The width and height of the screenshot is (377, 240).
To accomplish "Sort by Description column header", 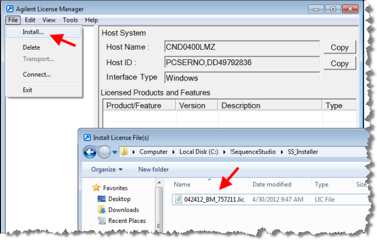I will (270, 105).
